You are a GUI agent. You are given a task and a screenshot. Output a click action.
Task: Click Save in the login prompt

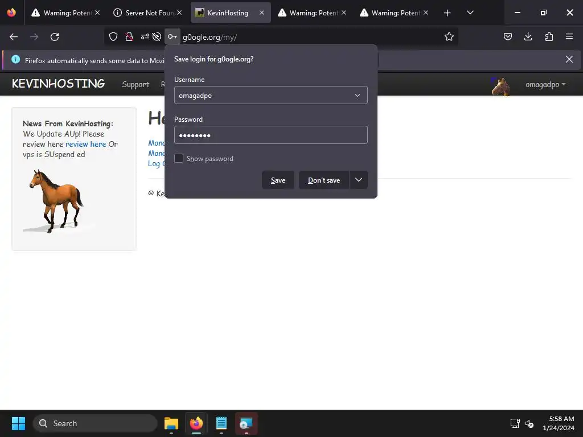point(278,180)
